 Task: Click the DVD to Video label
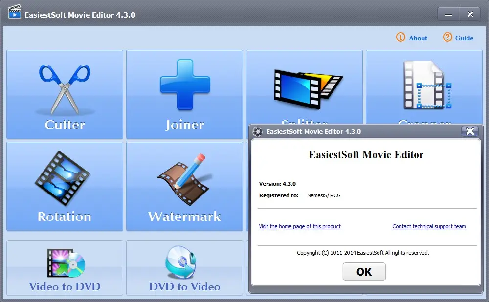tap(185, 286)
